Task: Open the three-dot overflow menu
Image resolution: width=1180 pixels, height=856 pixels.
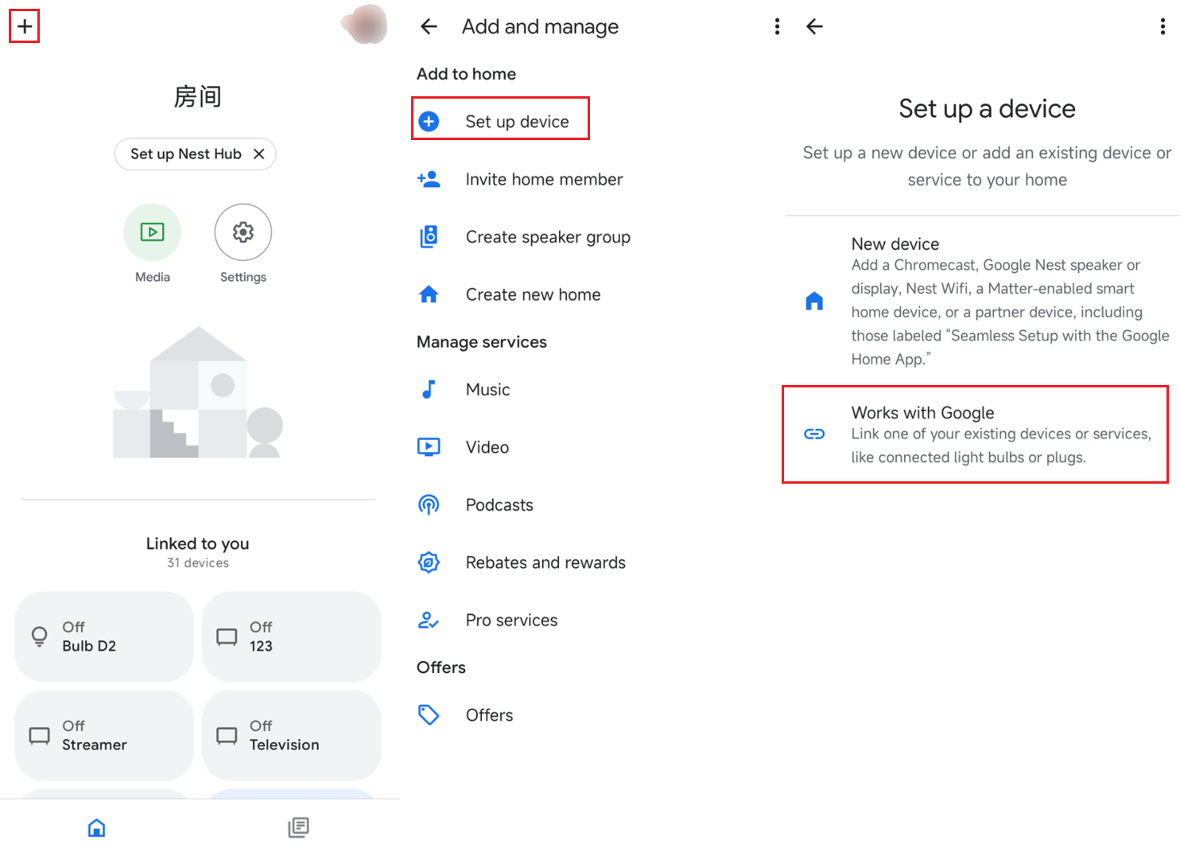Action: pos(777,25)
